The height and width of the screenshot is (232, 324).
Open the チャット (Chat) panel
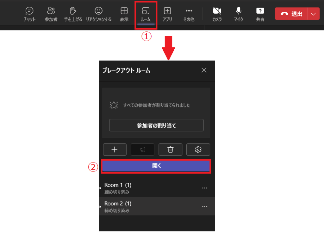click(29, 14)
